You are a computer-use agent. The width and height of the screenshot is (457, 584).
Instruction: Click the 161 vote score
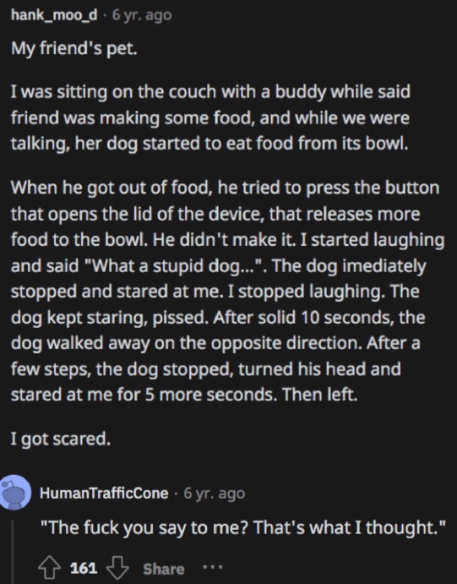pyautogui.click(x=84, y=568)
